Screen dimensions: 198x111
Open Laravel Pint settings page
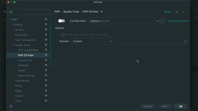click(x=25, y=60)
